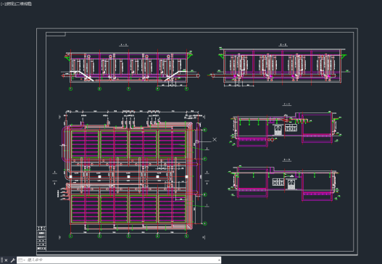Open the viewport [-] controls menu
The height and width of the screenshot is (264, 382).
pyautogui.click(x=2, y=4)
